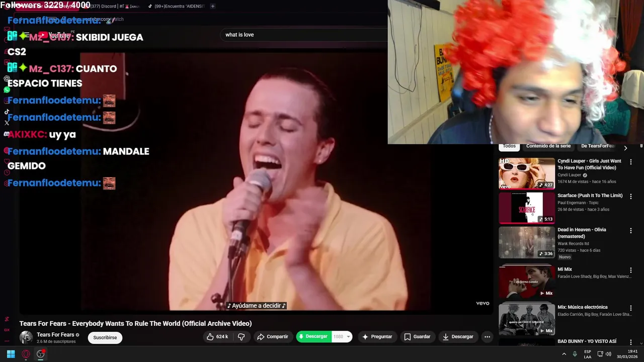Screen dimensions: 644x362
Task: Open options menu for BAD BUNNY video
Action: [x=630, y=342]
